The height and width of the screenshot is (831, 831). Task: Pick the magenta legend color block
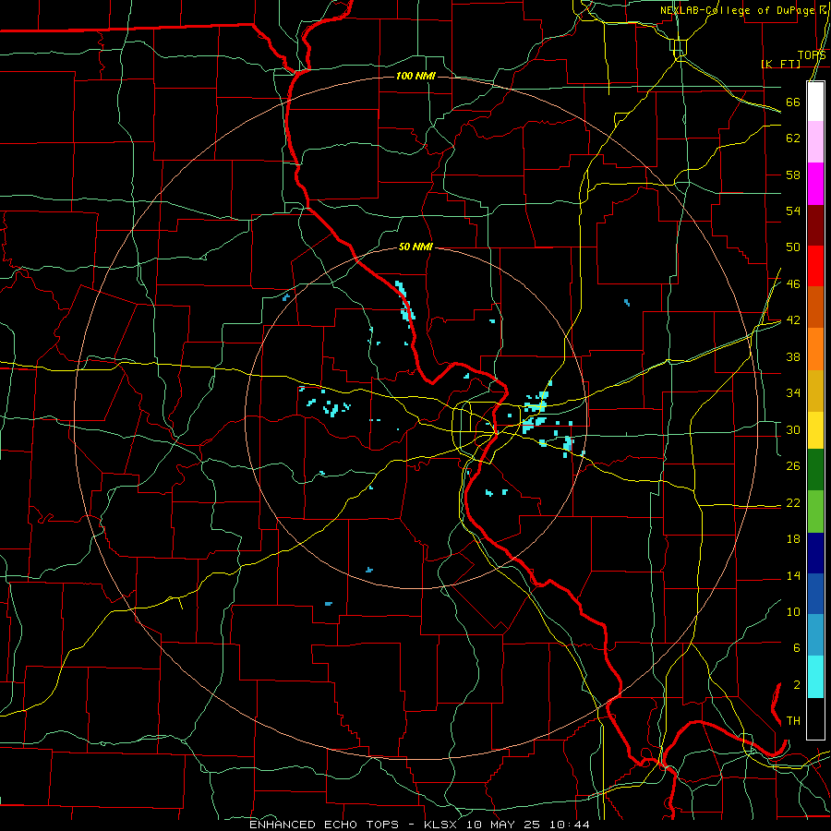click(815, 184)
